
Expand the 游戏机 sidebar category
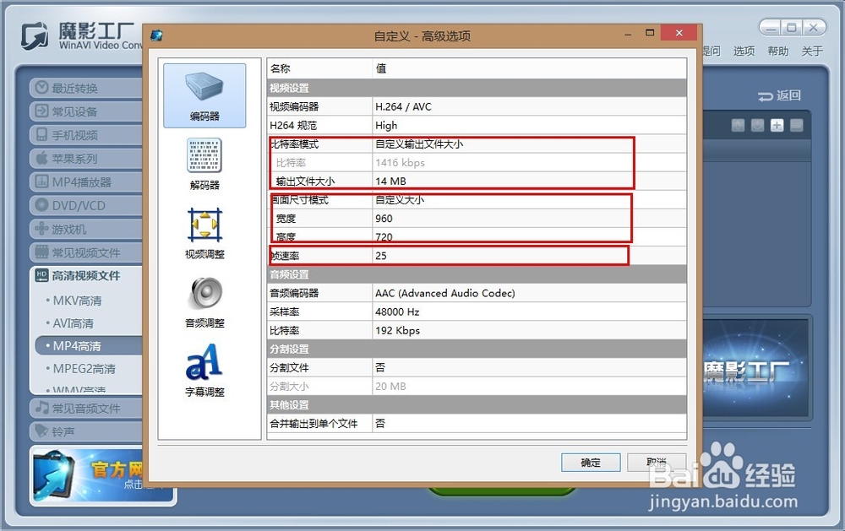click(x=86, y=229)
